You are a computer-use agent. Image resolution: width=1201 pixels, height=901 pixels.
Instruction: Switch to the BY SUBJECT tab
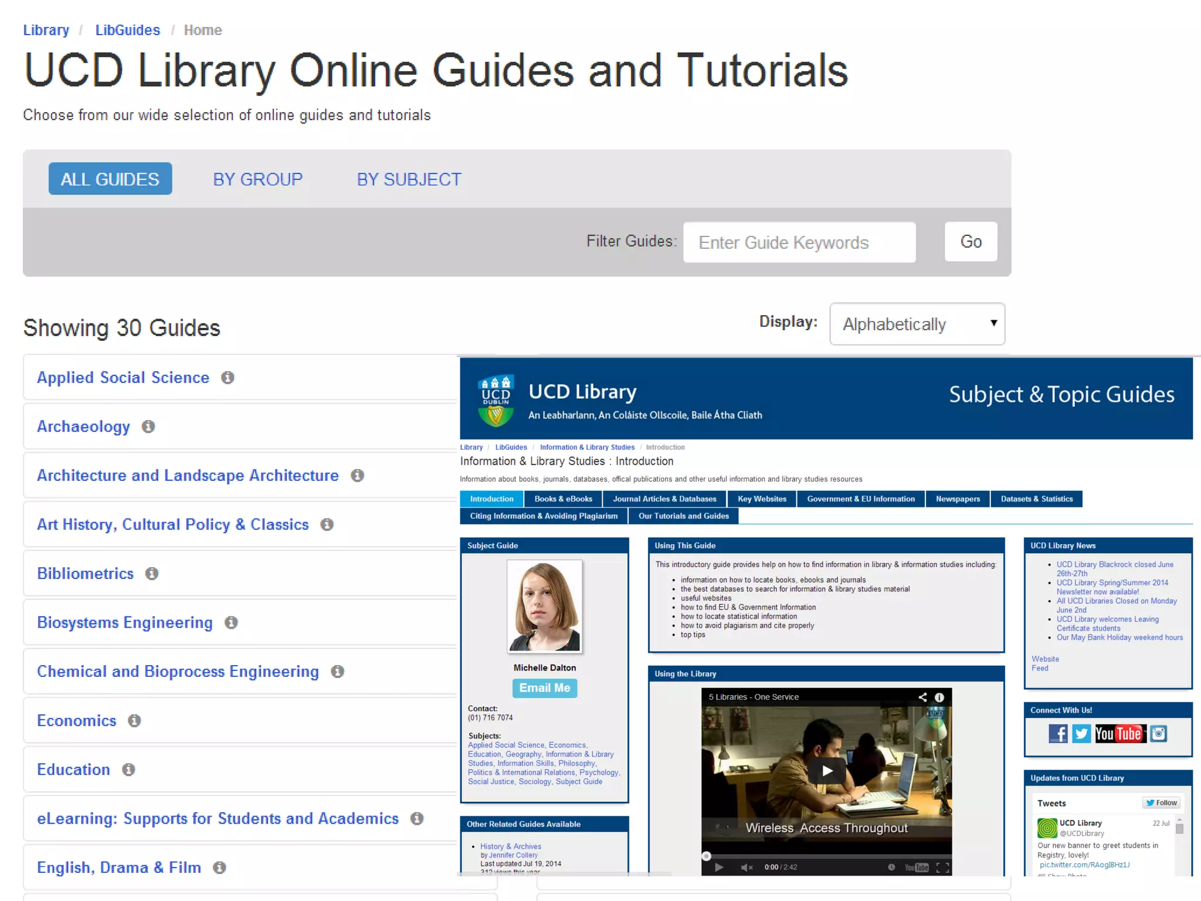click(x=409, y=179)
